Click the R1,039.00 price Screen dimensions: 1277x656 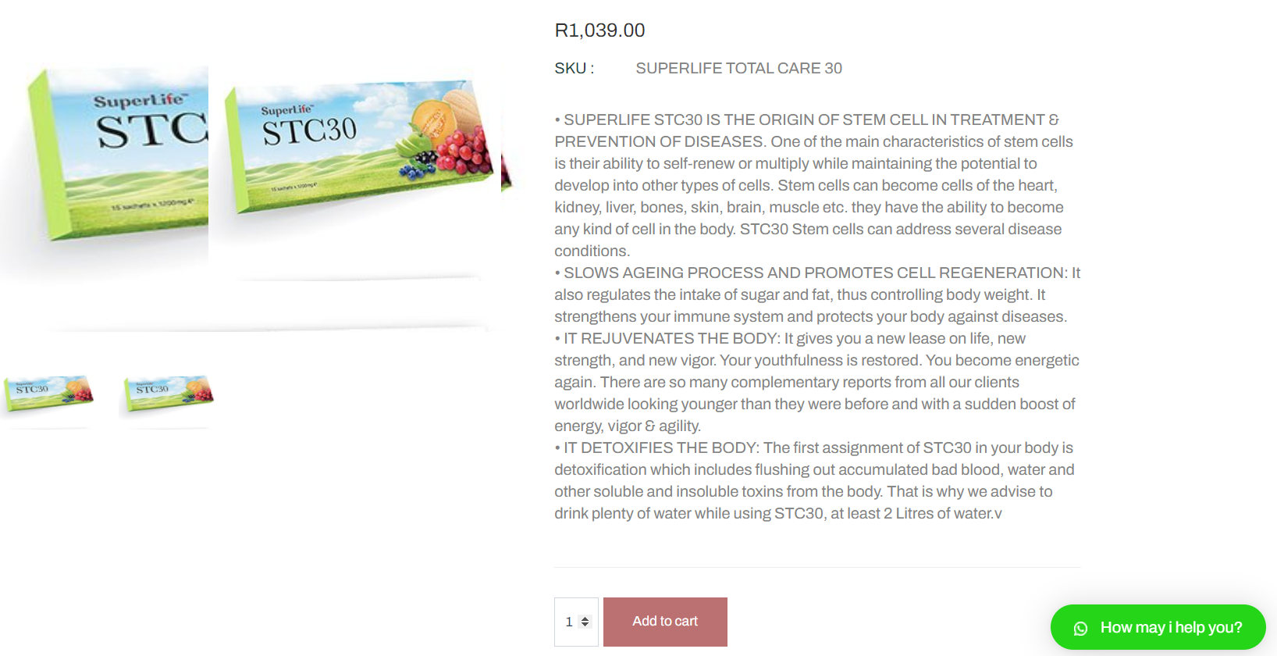(599, 30)
